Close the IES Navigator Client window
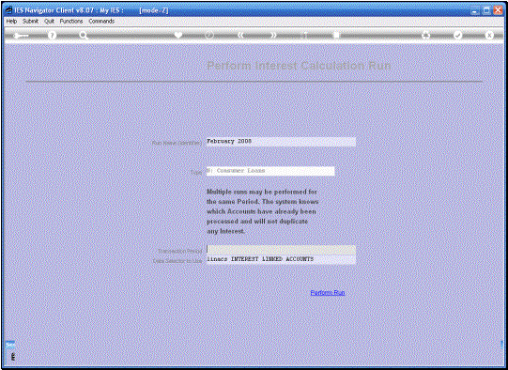Viewport: 508px width, 370px height. coord(498,10)
